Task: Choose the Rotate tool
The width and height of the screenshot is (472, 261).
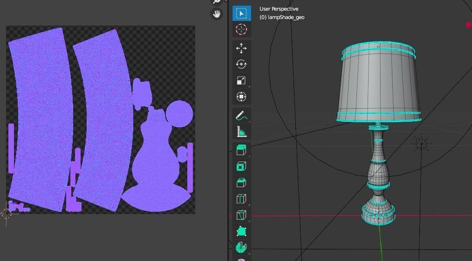Action: click(x=241, y=64)
